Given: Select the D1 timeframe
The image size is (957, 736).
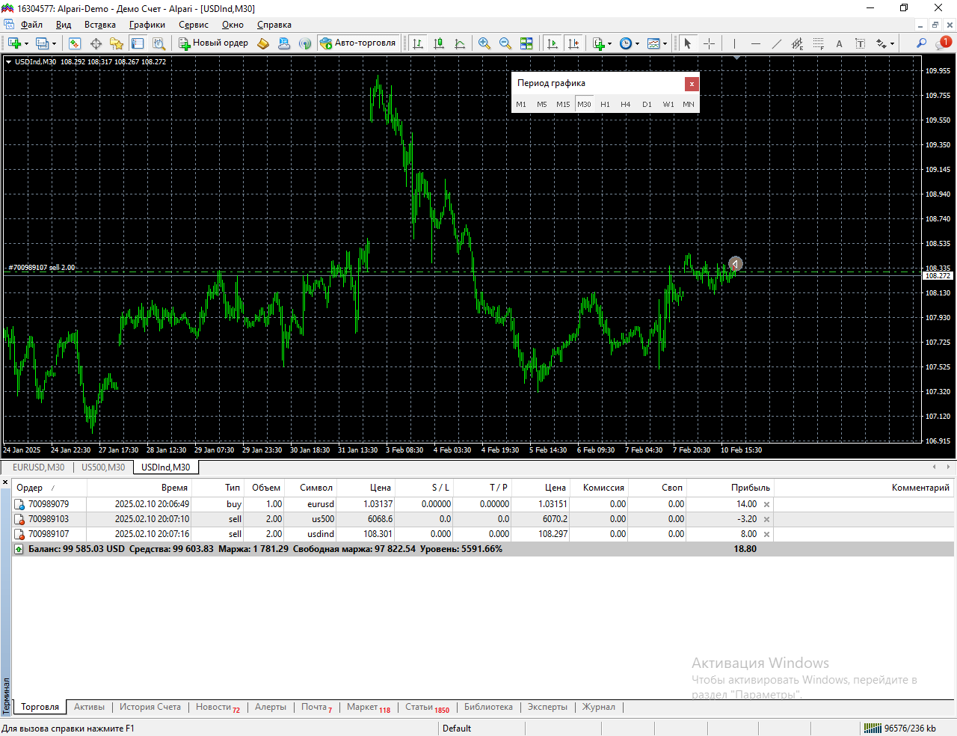Looking at the screenshot, I should [x=647, y=105].
